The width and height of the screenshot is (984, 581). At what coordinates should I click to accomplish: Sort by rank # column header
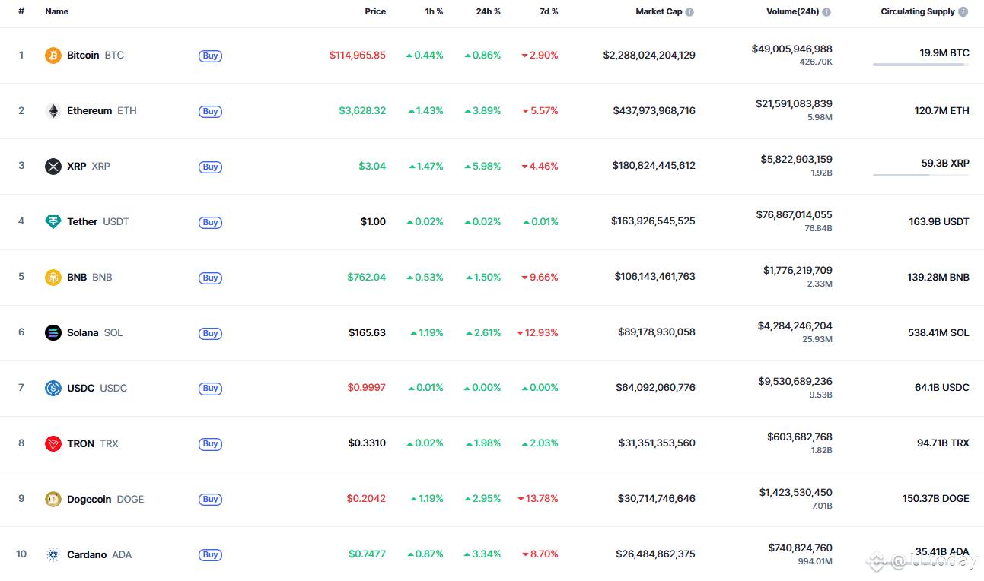click(x=21, y=12)
